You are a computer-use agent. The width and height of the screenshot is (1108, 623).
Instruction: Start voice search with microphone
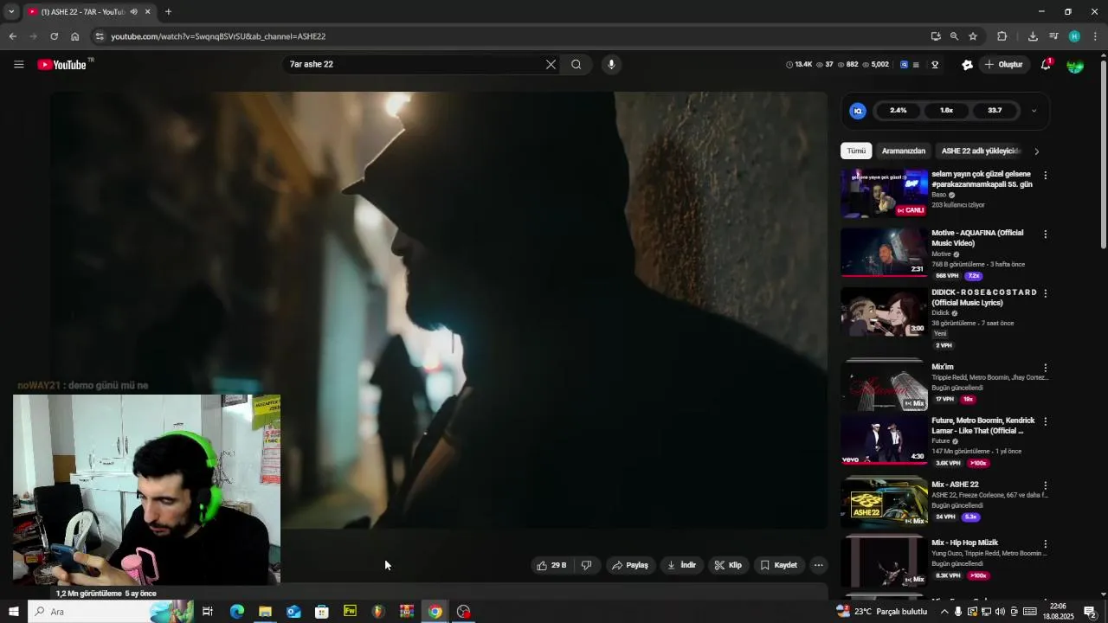pyautogui.click(x=611, y=65)
